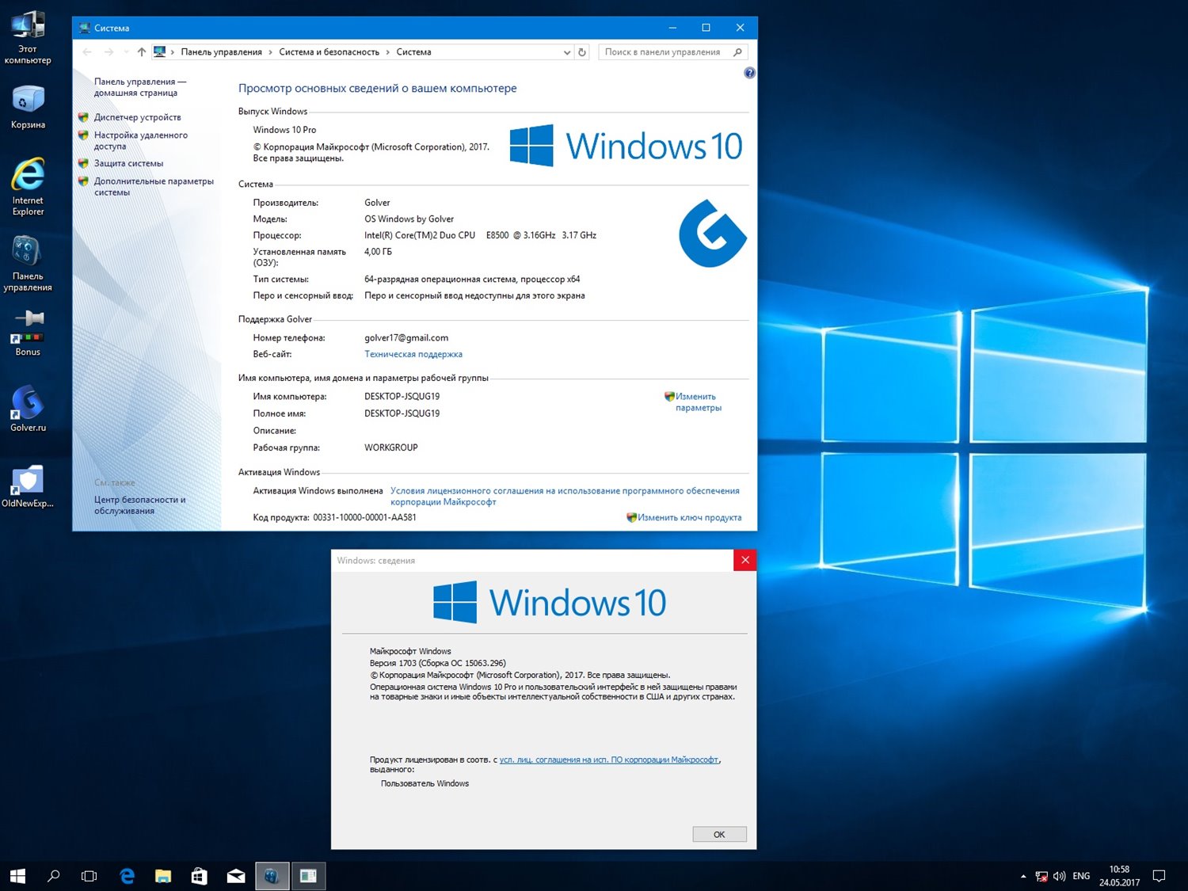Click the computer icon in the address bar

pyautogui.click(x=160, y=51)
